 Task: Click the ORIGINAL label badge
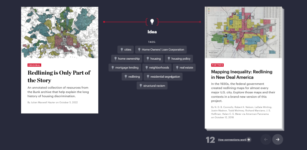[34, 65]
